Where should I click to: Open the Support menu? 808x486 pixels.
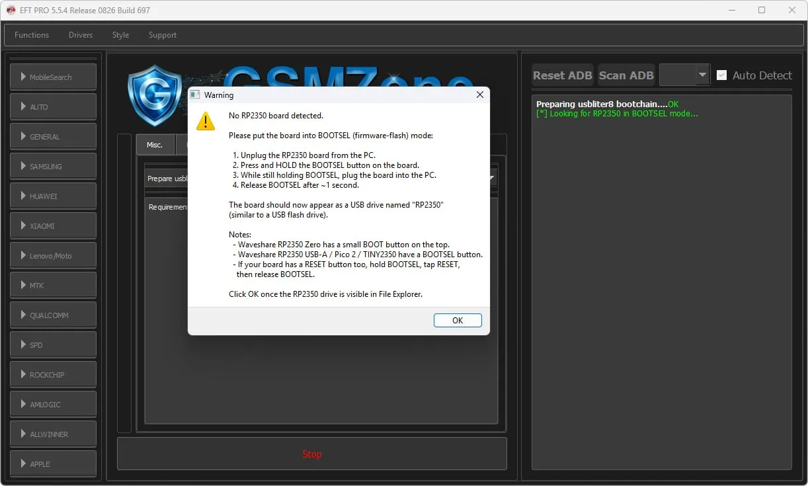click(163, 35)
